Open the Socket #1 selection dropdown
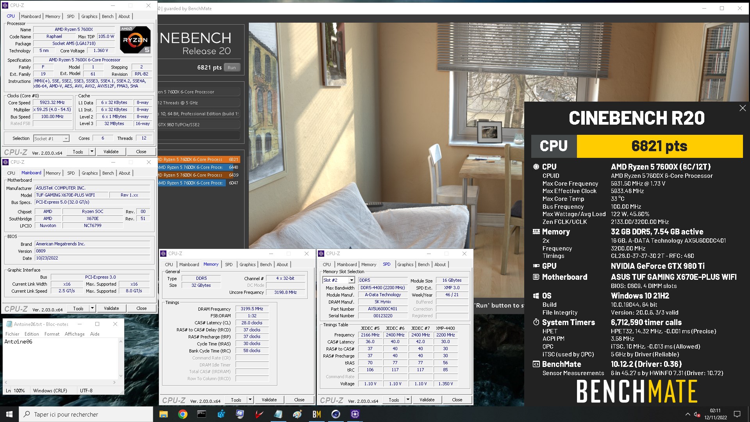This screenshot has width=750, height=422. [x=66, y=139]
